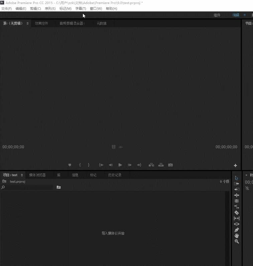Play clip in Source monitor

click(x=120, y=165)
